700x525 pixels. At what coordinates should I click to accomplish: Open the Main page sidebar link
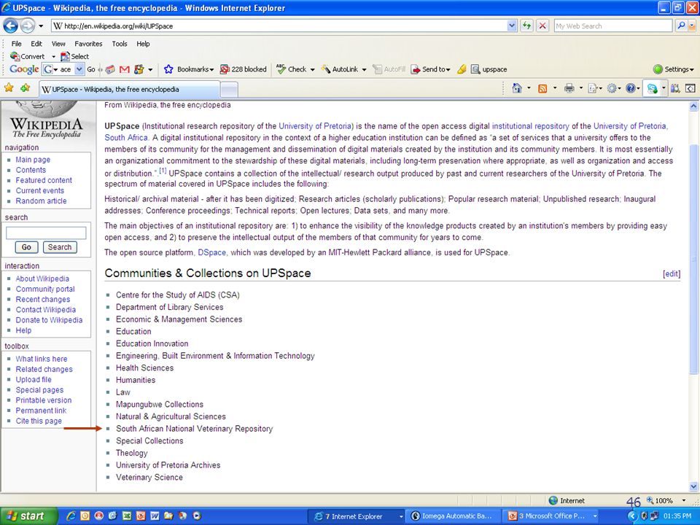(x=33, y=160)
